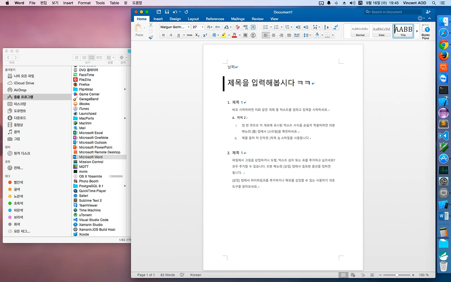Image resolution: width=451 pixels, height=282 pixels.
Task: Toggle bold formatting
Action: (x=163, y=35)
